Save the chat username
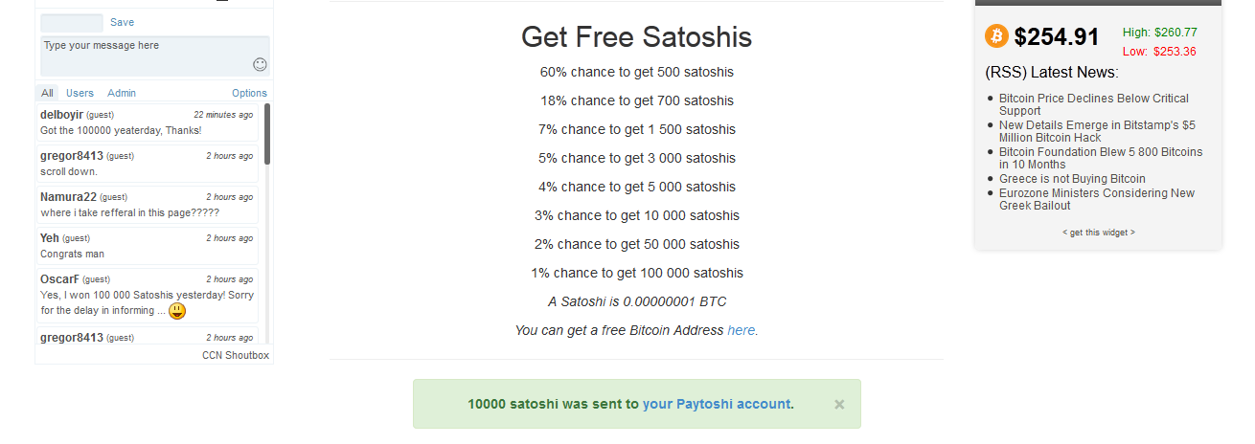Viewport: 1255px width, 444px height. [x=122, y=22]
